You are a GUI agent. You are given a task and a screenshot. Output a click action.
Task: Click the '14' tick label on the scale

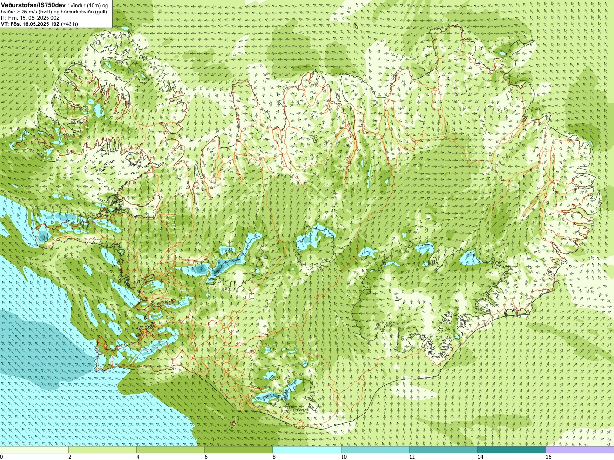pos(480,457)
